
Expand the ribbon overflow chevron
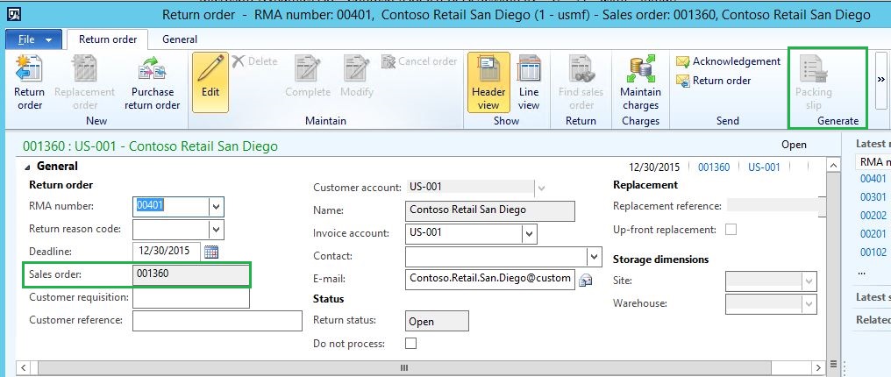click(x=881, y=80)
